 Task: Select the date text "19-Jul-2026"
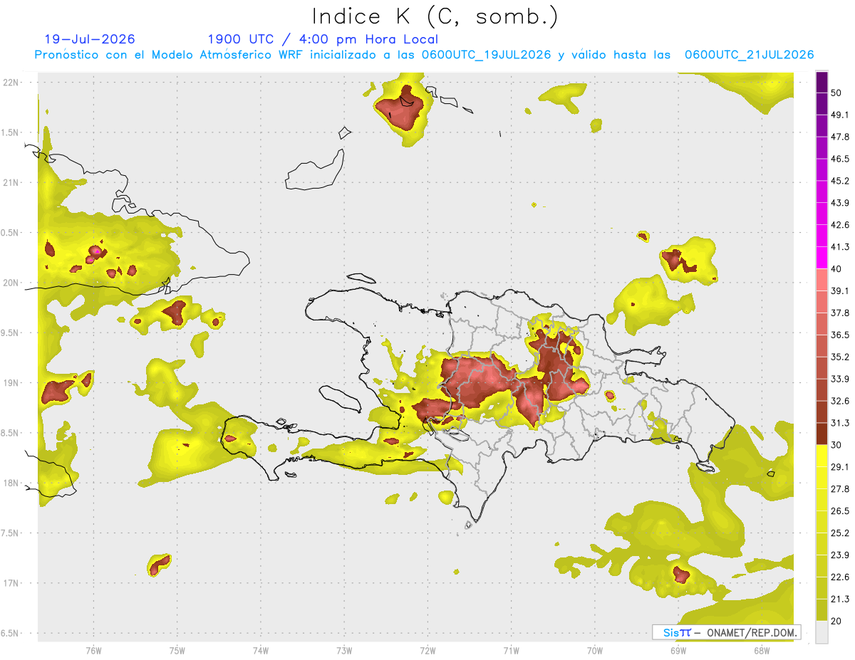pos(90,39)
